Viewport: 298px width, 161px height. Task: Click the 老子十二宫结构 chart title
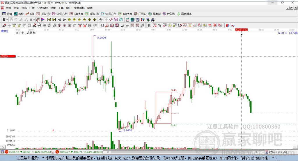click(26, 33)
